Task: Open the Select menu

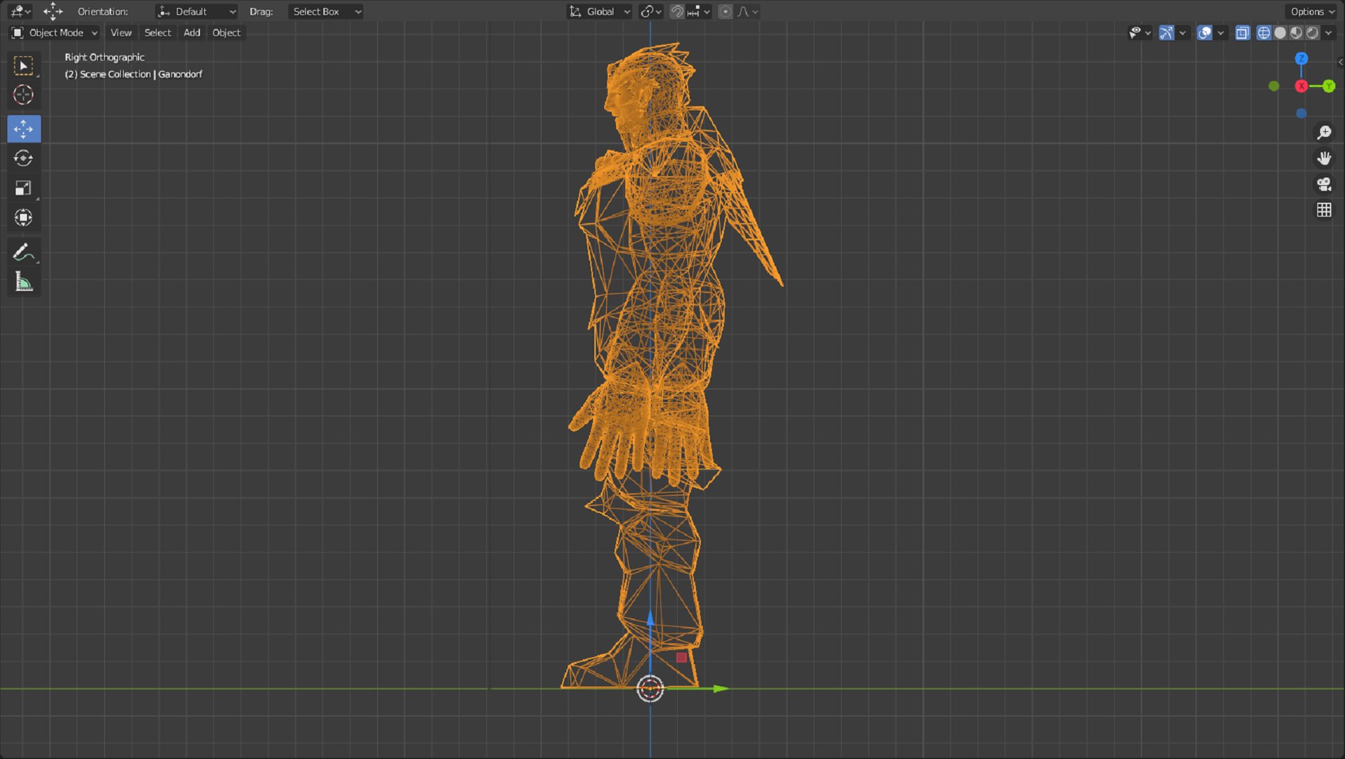Action: (157, 32)
